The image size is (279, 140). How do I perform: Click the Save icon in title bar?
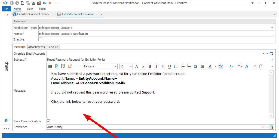33,3
